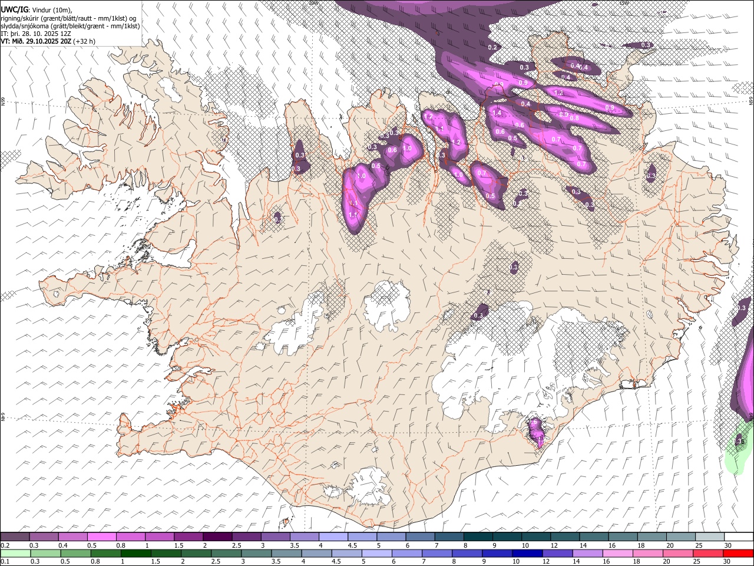Viewport: 754px width, 566px height.
Task: Select the upper legend swatch between 8 and 9
Action: coord(478,537)
